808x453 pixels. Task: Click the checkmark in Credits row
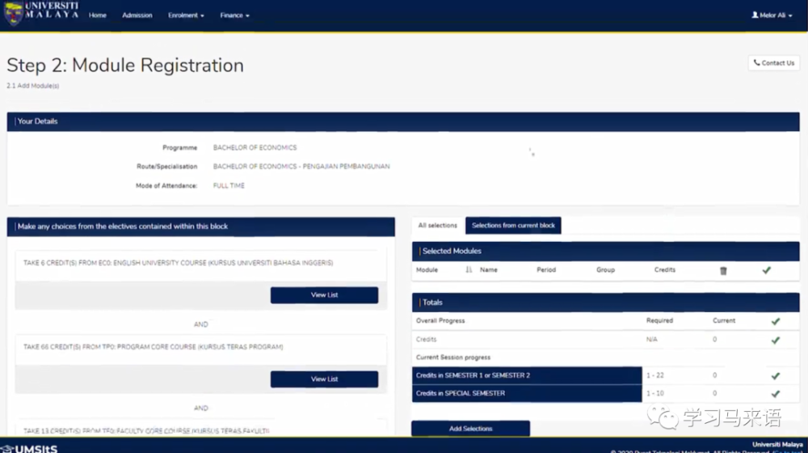775,341
